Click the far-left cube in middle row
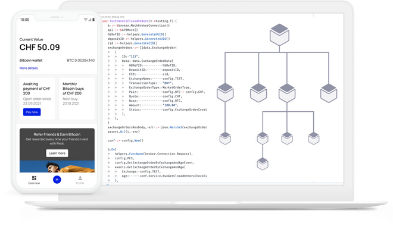Image resolution: width=393 pixels, height=229 pixels. 225,93
